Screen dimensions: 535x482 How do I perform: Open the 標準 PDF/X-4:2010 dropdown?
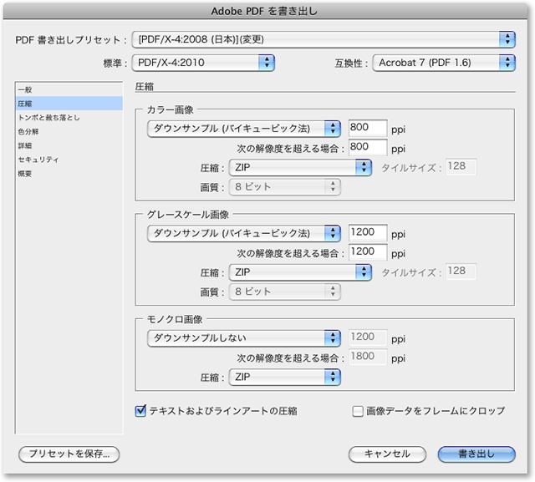click(x=204, y=62)
